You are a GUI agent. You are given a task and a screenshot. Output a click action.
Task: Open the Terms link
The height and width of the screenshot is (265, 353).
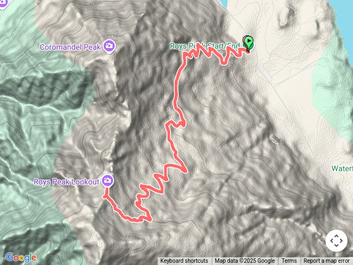pyautogui.click(x=289, y=261)
